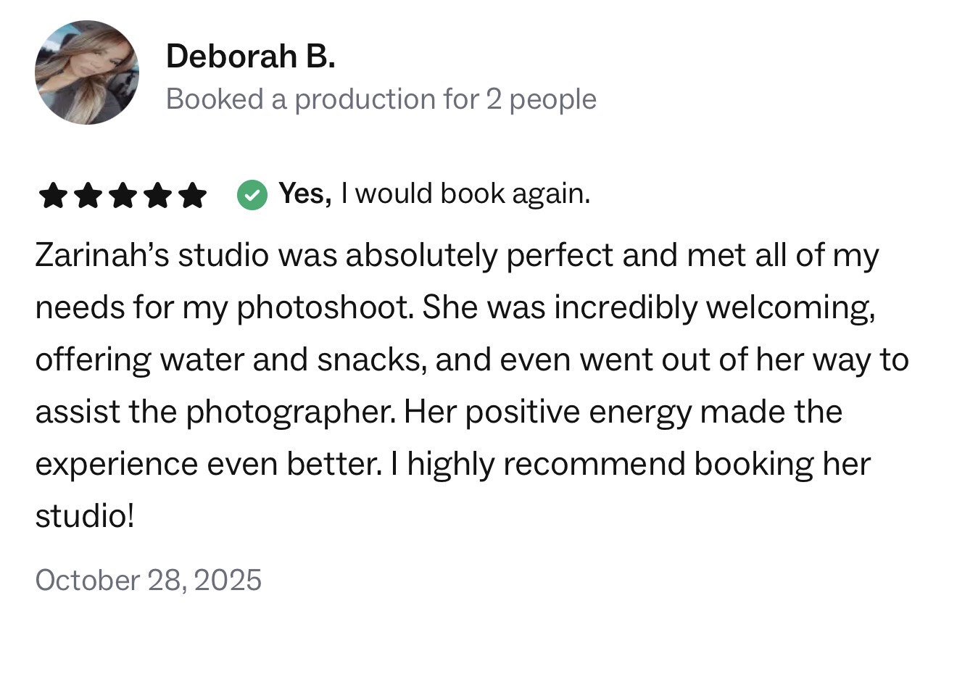The width and height of the screenshot is (957, 693).
Task: Click the first rating star
Action: (x=53, y=195)
